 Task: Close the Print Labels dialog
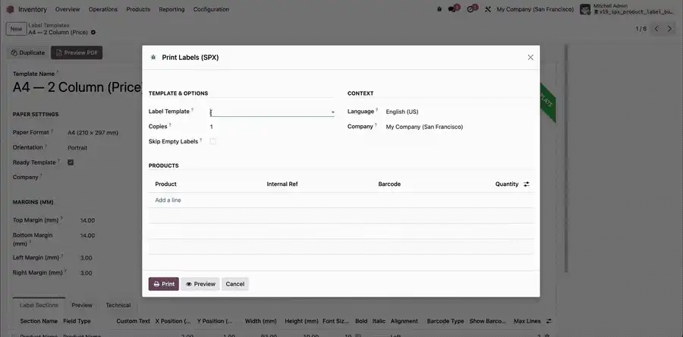(530, 57)
